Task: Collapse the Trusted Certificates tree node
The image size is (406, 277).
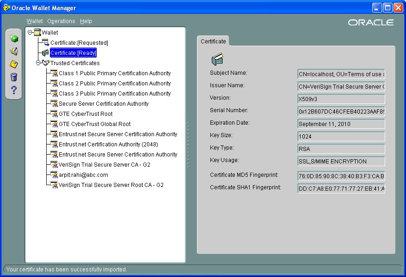Action: 38,63
